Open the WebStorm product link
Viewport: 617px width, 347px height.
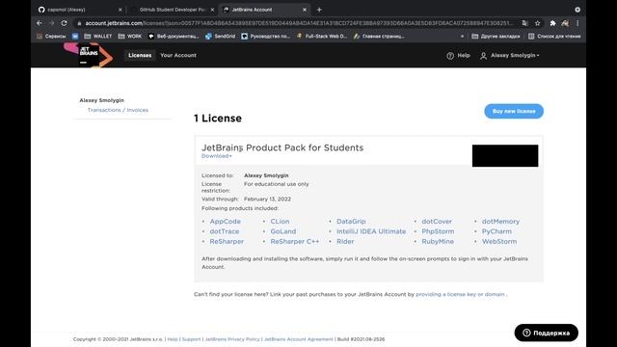499,242
